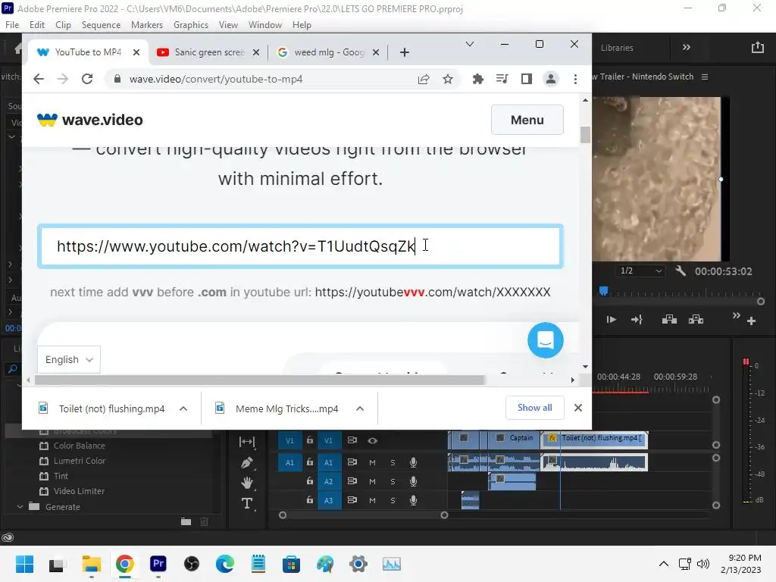This screenshot has width=776, height=582.
Task: Close the YouTube to MP4 tab
Action: 136,52
